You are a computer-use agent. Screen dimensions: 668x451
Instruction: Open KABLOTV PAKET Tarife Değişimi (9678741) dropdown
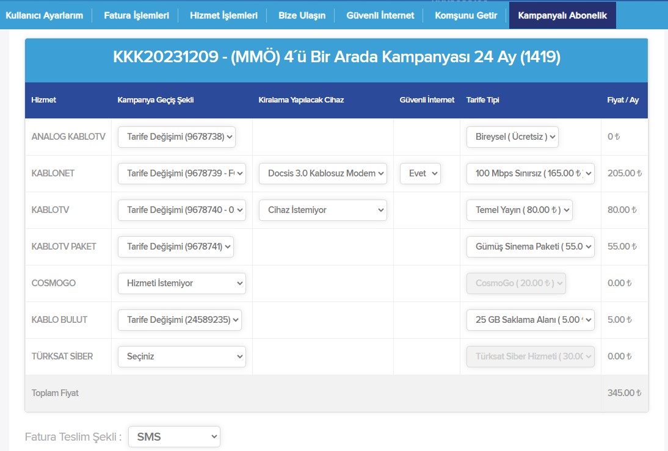click(175, 247)
